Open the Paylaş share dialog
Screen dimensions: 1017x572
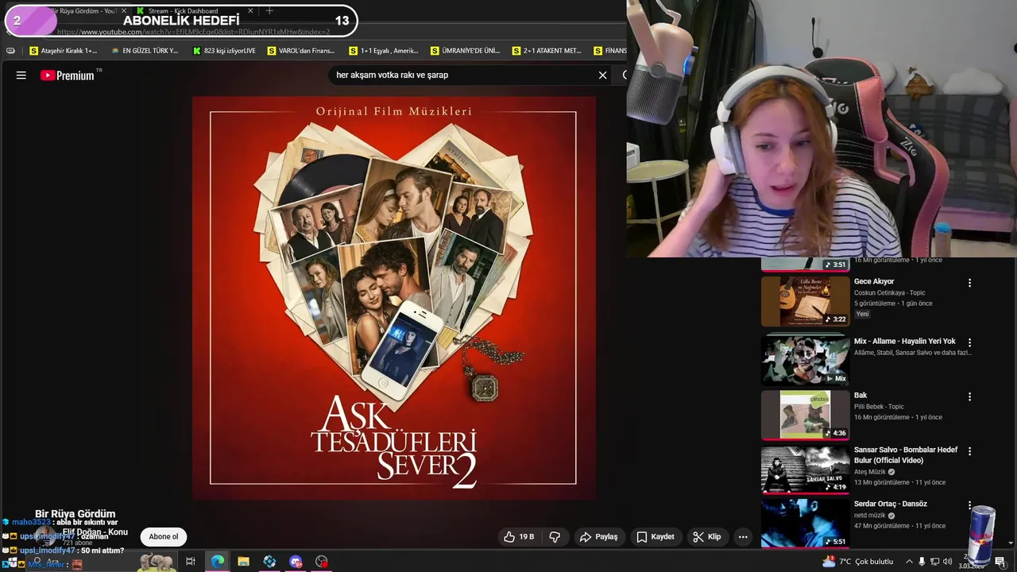[598, 537]
